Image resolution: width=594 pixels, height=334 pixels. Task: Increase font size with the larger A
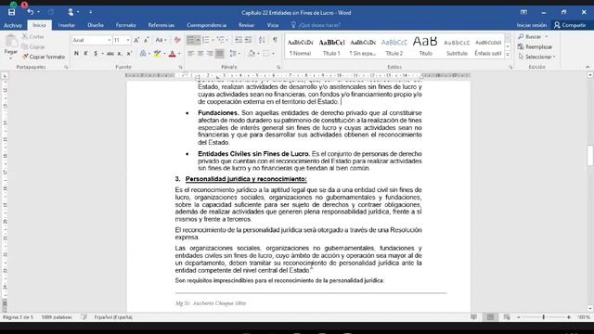(136, 40)
